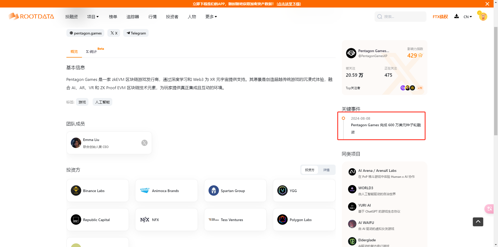Open the 投融资 menu item
The image size is (498, 247).
point(72,17)
